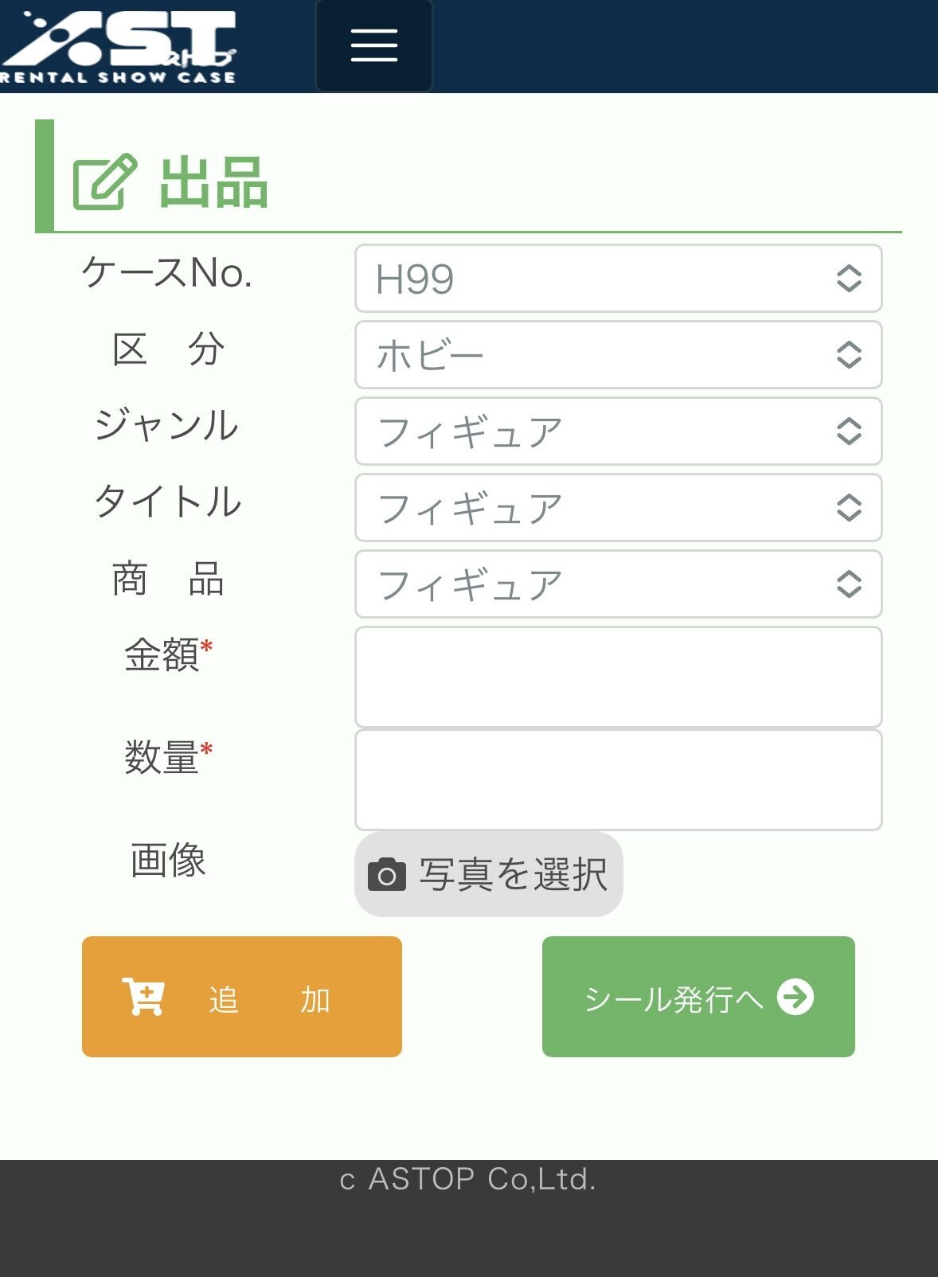Click the chevron arrows on 商品 select

[x=849, y=584]
